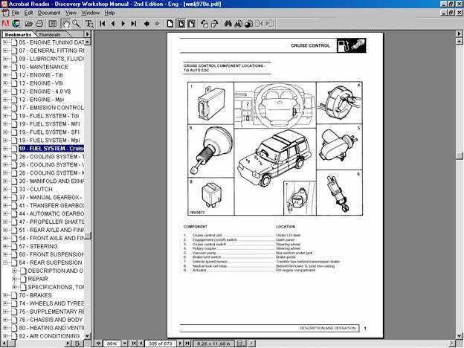This screenshot has width=464, height=348.
Task: Open the navigation pane menu arrow
Action: [87, 34]
